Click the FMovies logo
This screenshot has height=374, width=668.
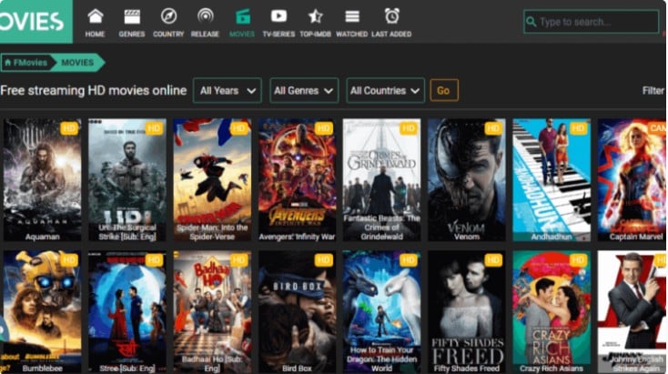(x=35, y=21)
